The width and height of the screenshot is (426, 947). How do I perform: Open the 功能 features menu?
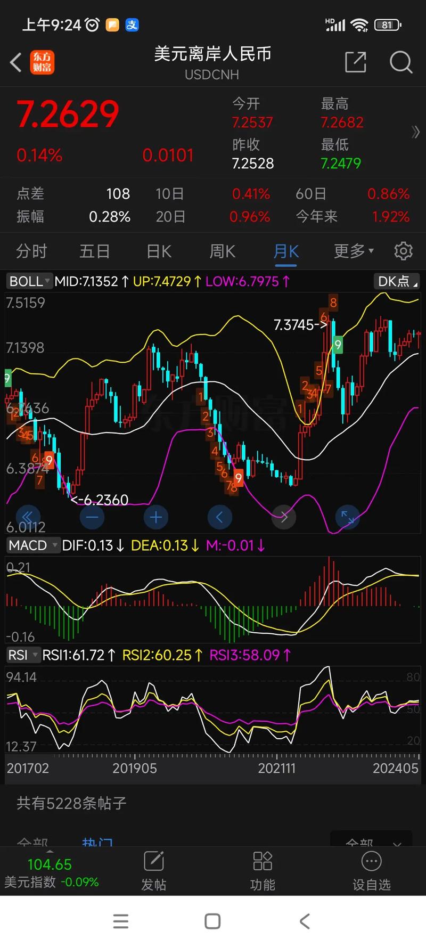click(263, 871)
